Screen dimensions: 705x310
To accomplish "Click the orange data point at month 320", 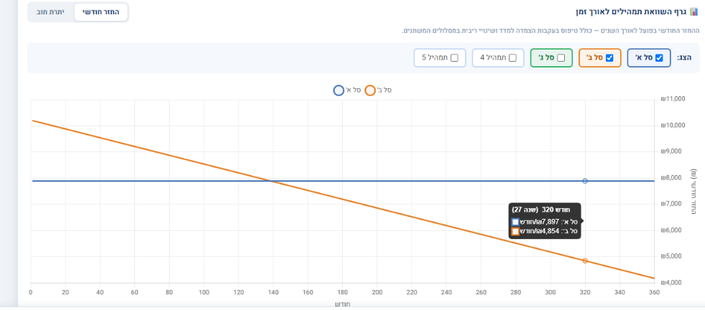I will tap(585, 260).
